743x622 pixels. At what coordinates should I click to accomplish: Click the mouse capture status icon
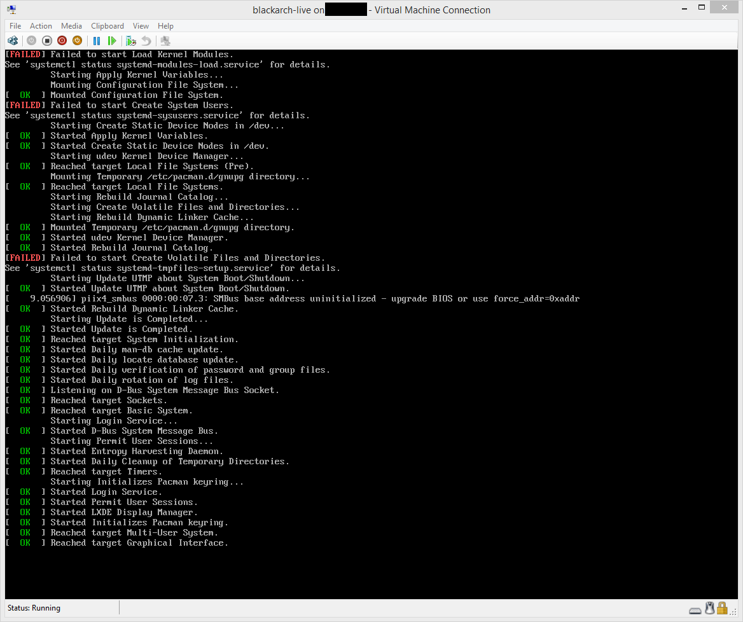pos(709,608)
